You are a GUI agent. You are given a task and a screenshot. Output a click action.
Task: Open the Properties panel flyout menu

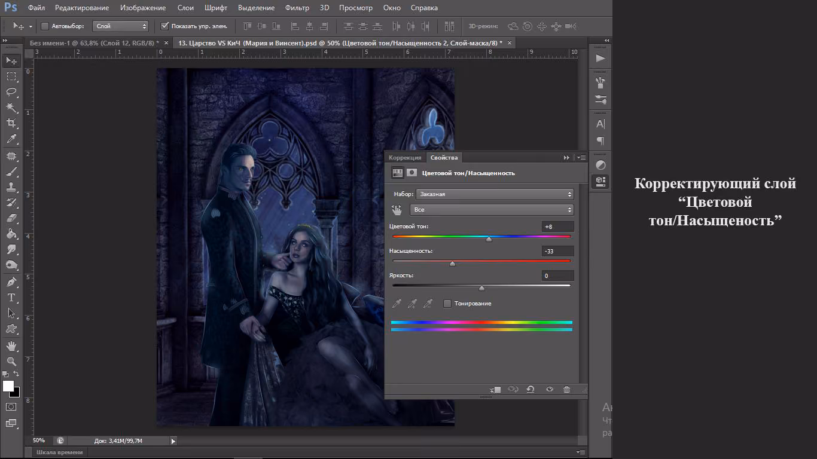click(x=581, y=157)
